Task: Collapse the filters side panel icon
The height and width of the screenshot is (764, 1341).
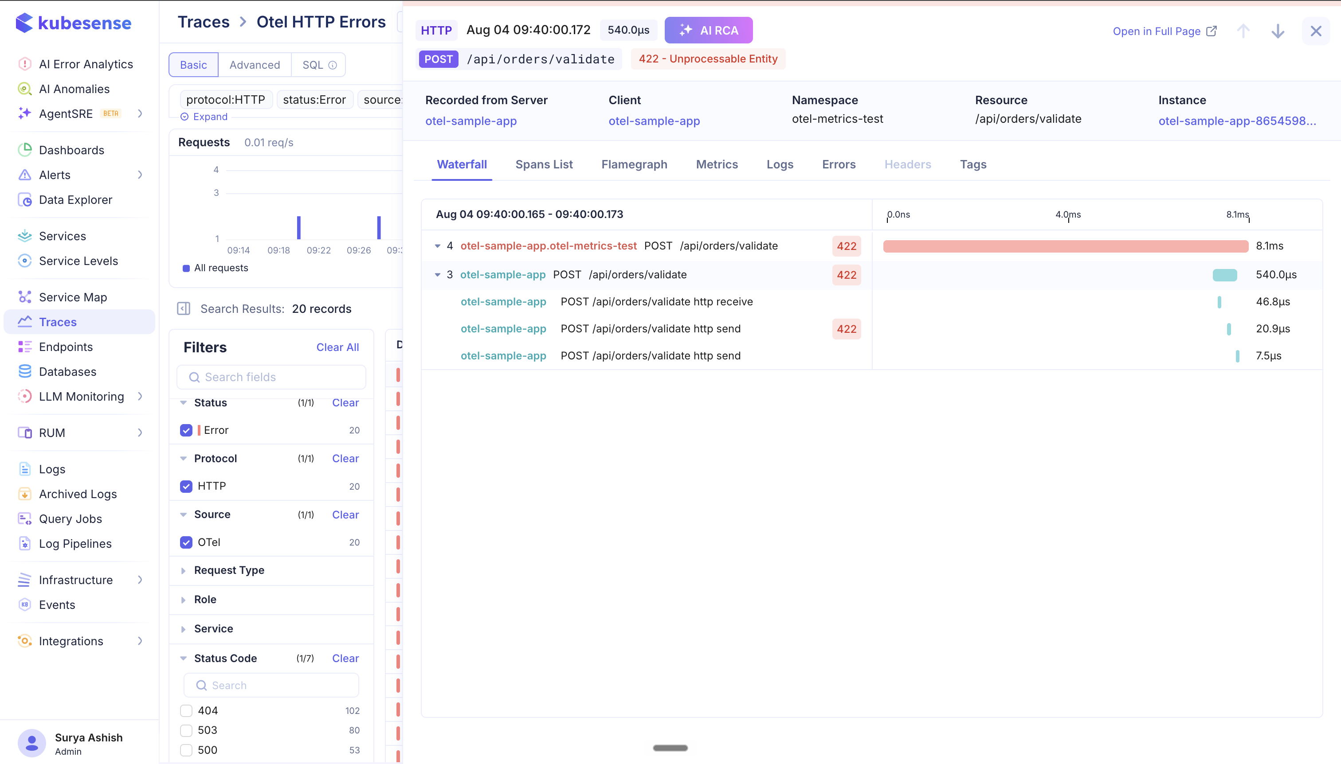Action: coord(184,308)
